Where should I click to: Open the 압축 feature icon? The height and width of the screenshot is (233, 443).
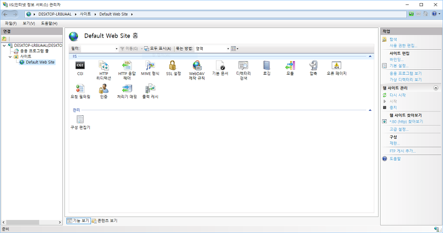(x=313, y=65)
